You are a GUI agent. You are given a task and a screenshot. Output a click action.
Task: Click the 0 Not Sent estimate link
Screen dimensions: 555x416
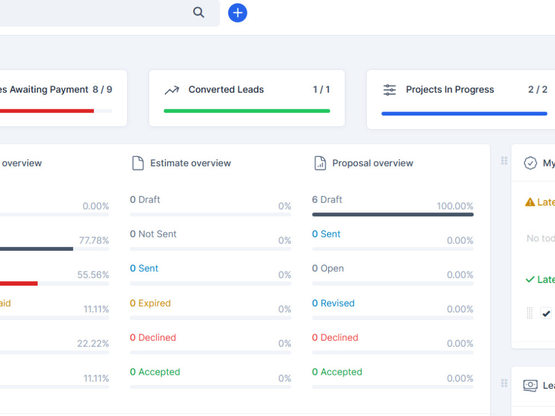click(153, 234)
